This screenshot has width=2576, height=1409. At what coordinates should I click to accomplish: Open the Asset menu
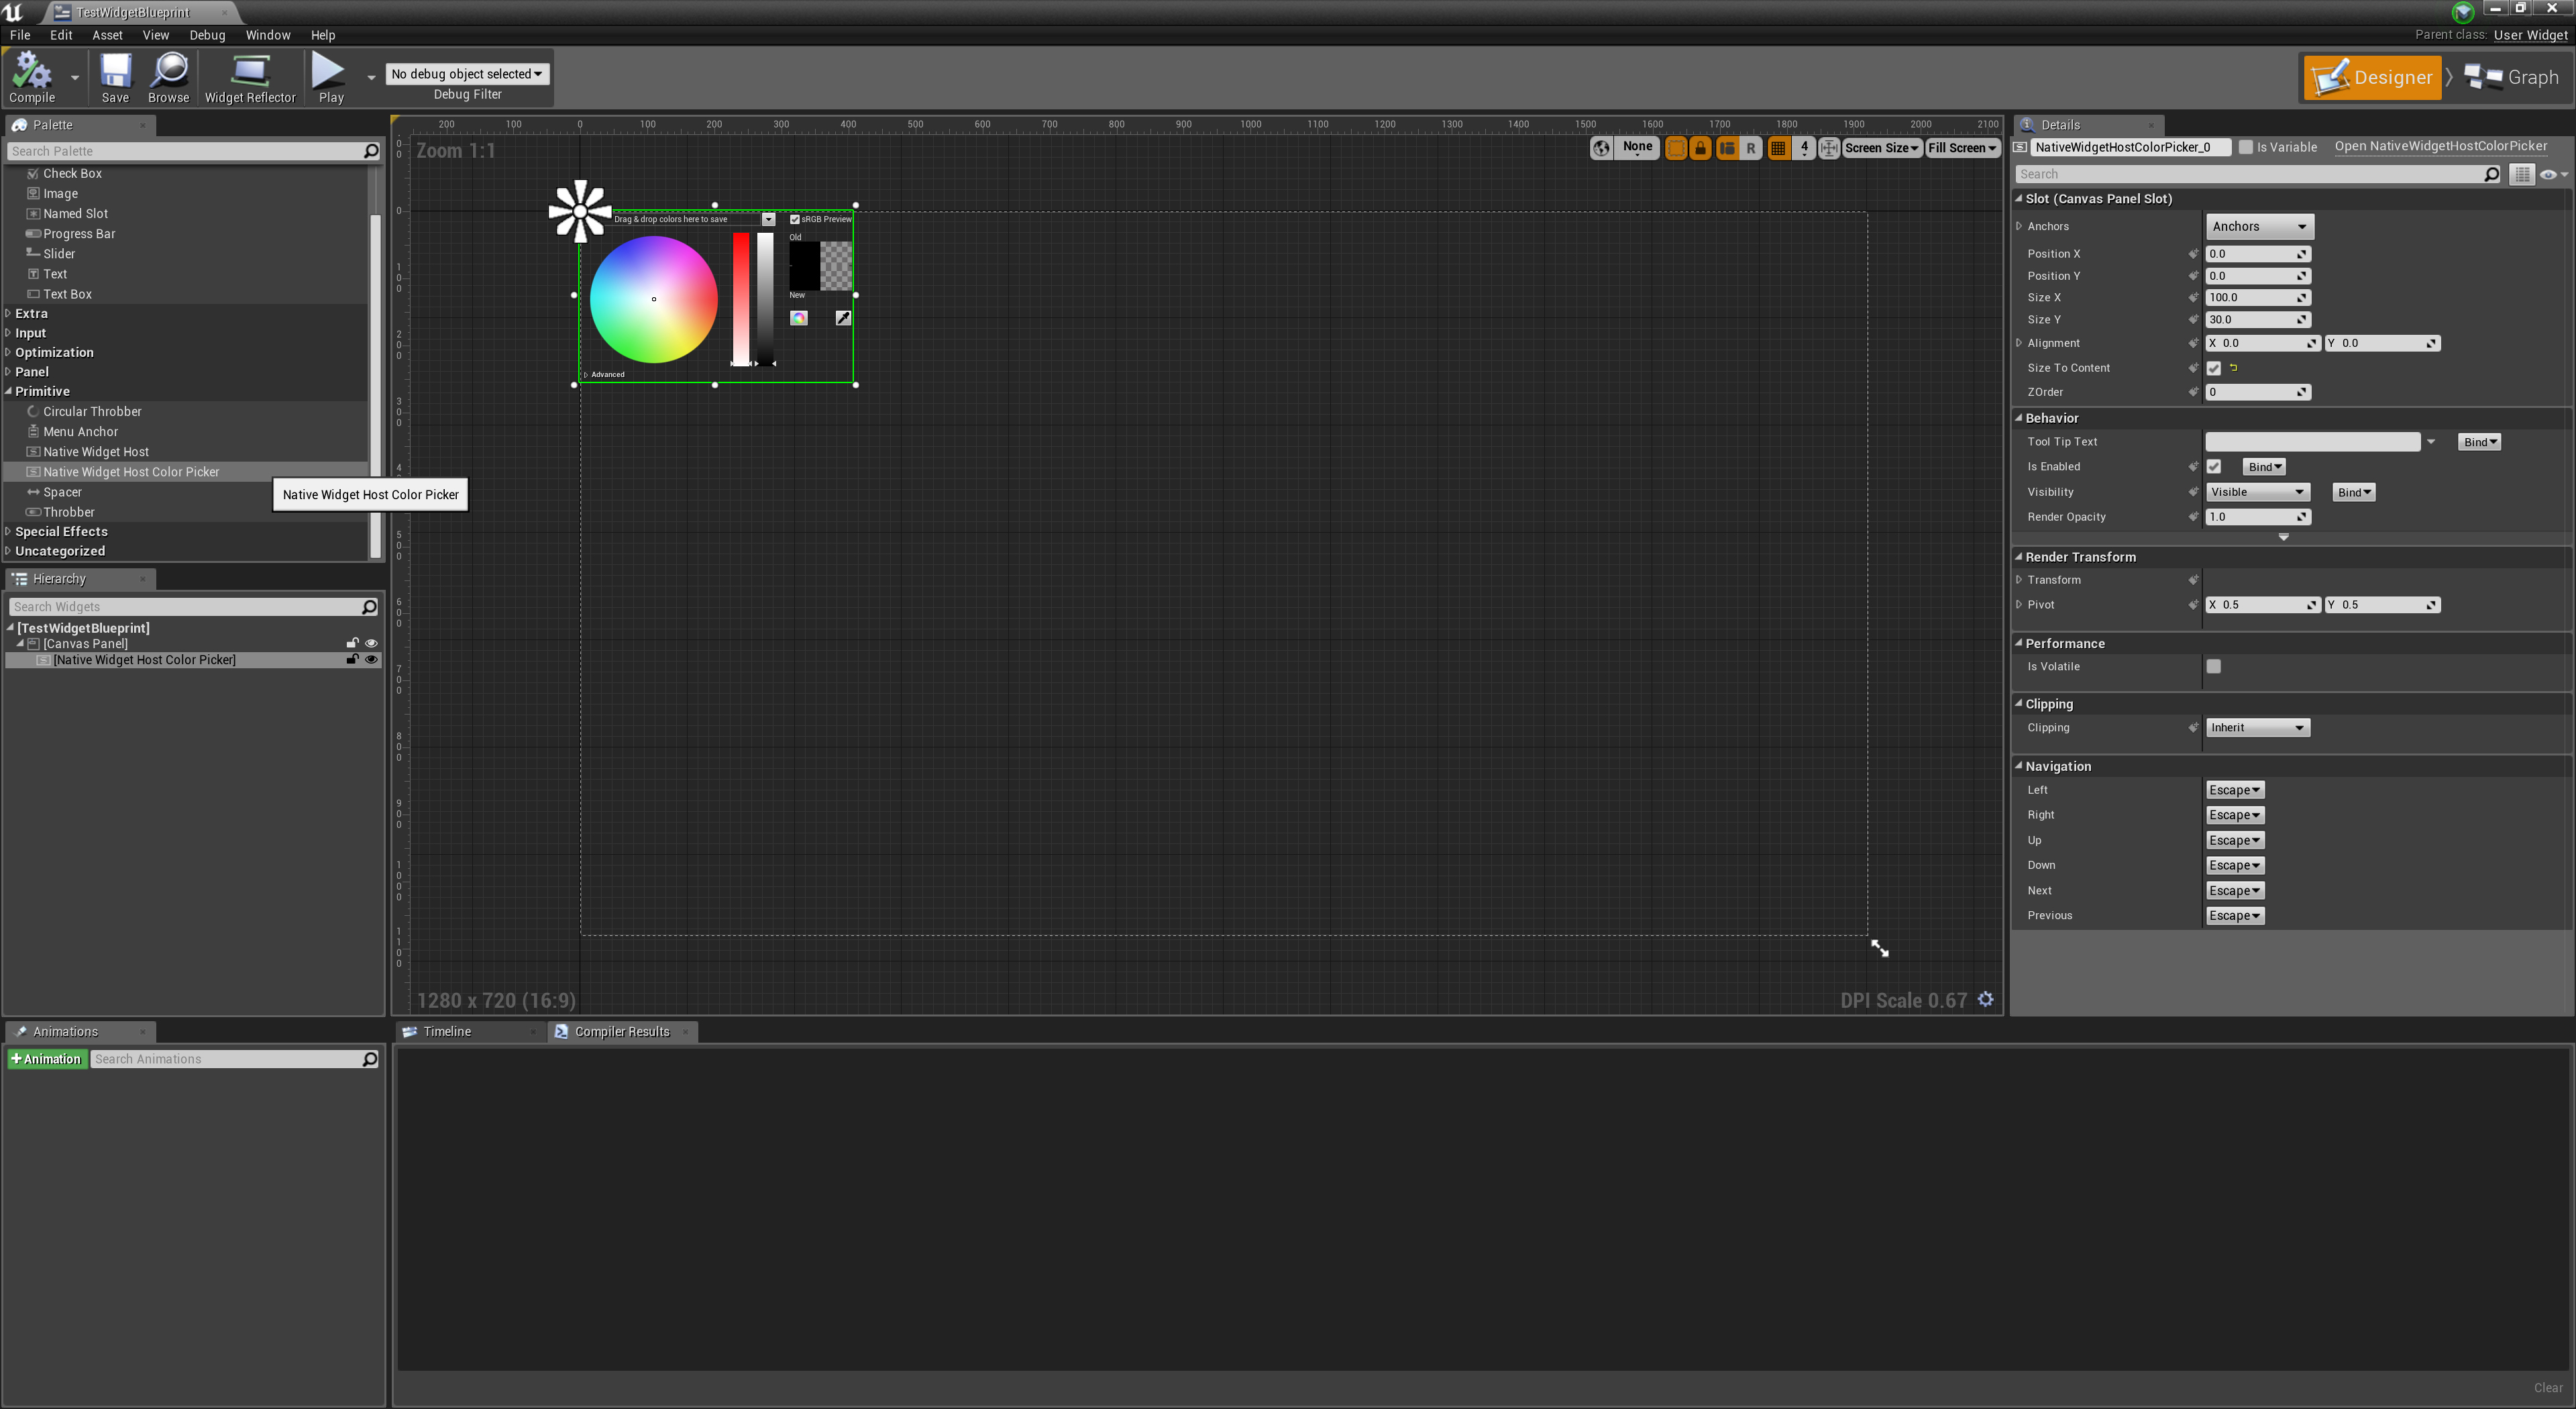coord(107,35)
